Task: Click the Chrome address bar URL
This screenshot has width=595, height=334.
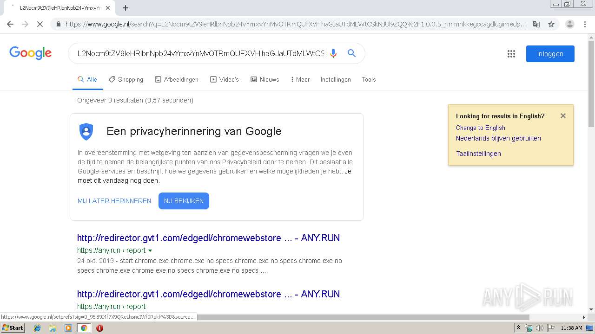Action: click(296, 24)
